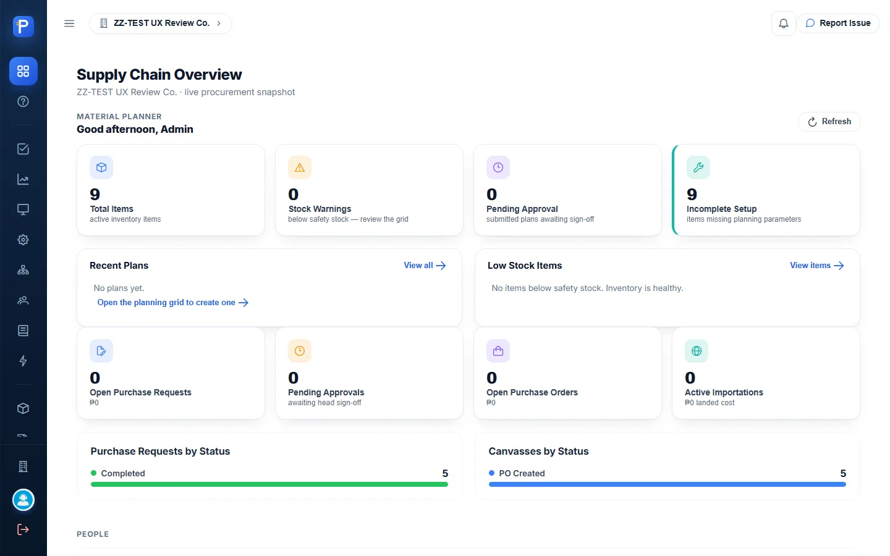This screenshot has width=890, height=556.
Task: Click the globe icon on Active Importations
Action: pyautogui.click(x=697, y=351)
